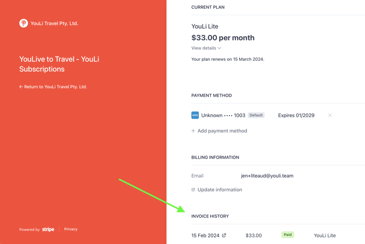The image size is (365, 244).
Task: Click the INVOICE HISTORY section heading
Action: (210, 216)
